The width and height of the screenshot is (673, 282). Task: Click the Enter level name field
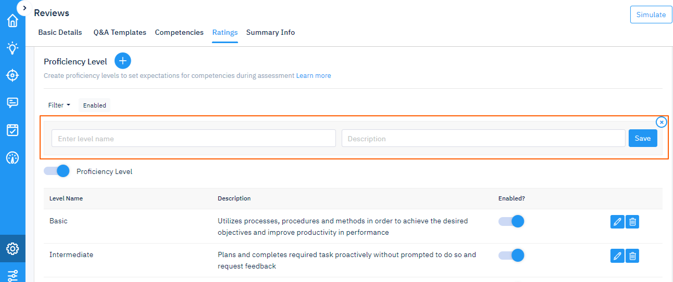pyautogui.click(x=193, y=138)
